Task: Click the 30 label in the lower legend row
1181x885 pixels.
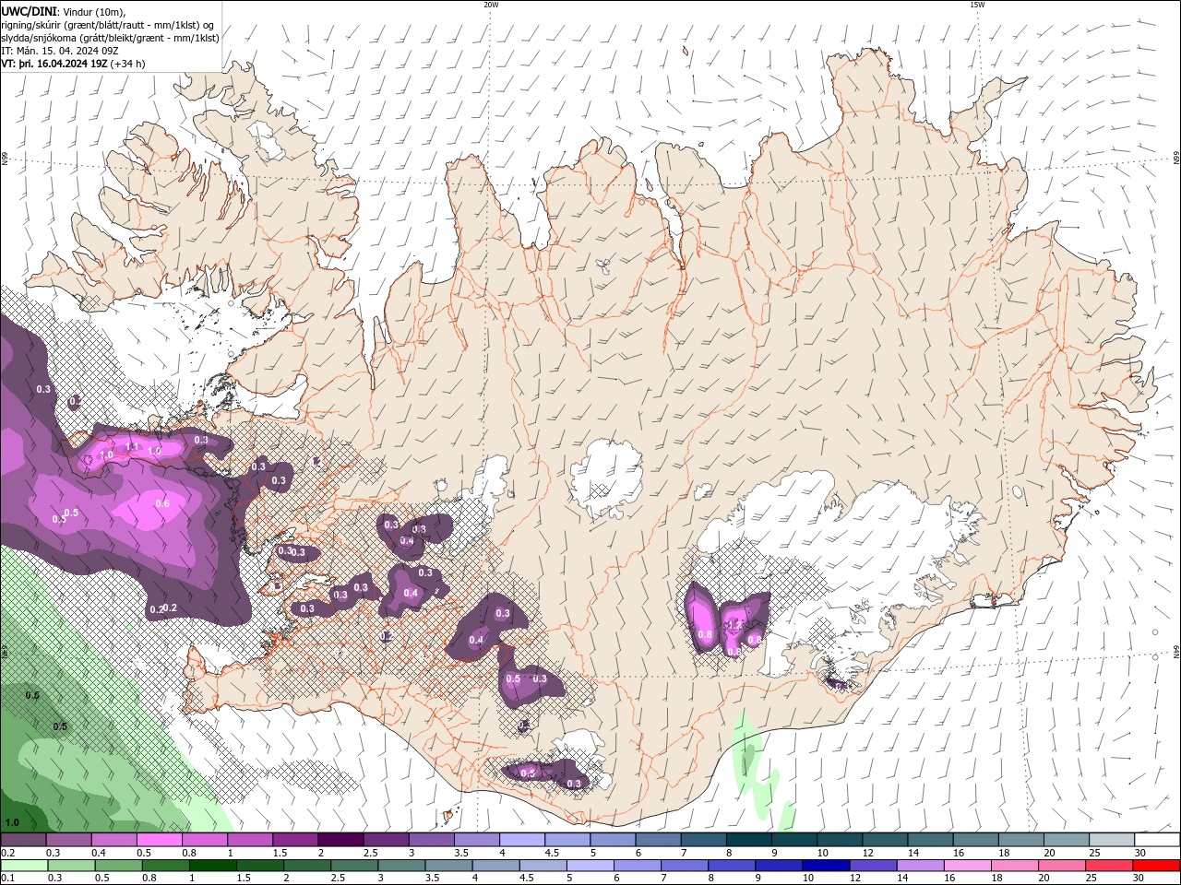Action: tap(1140, 879)
